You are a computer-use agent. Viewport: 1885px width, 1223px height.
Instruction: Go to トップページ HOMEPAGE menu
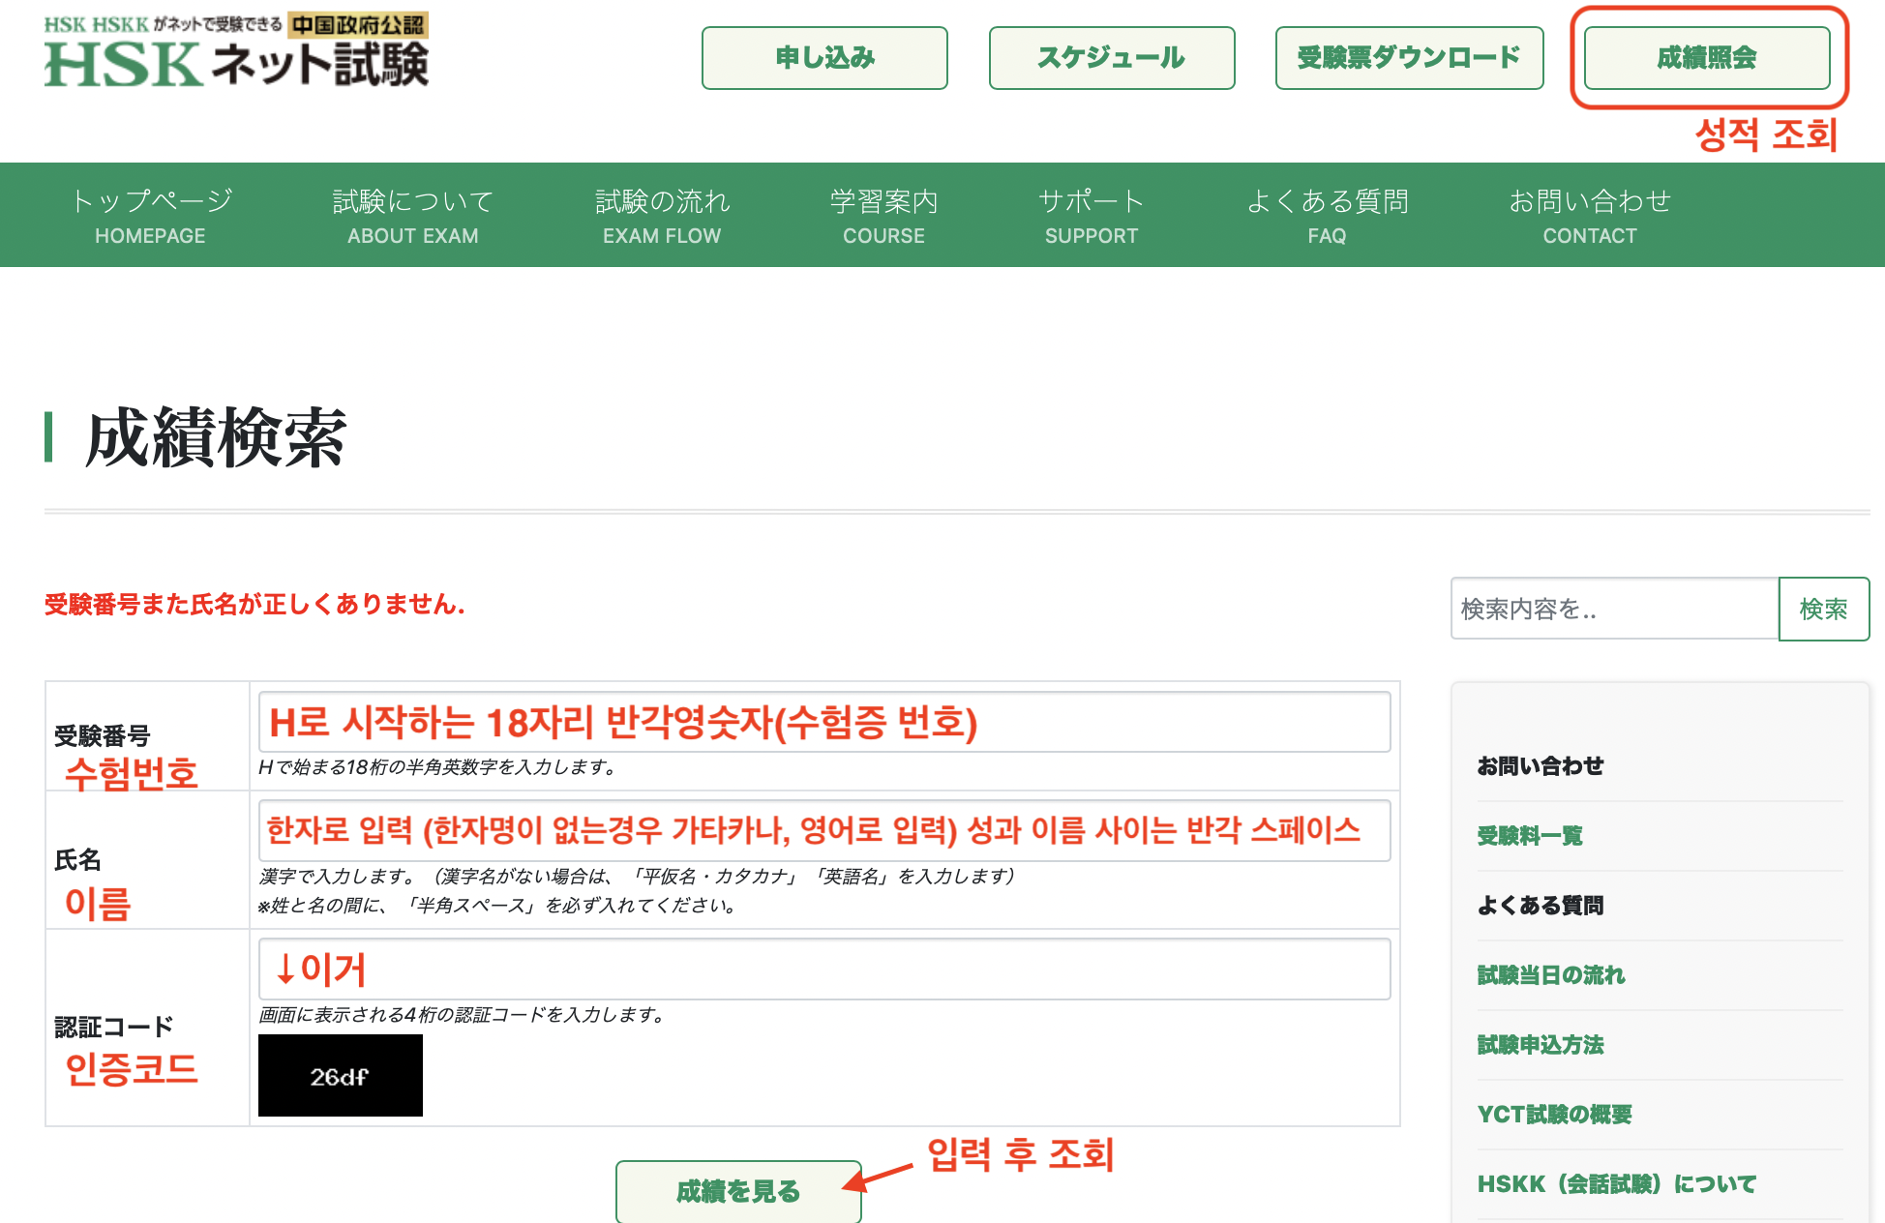pyautogui.click(x=150, y=216)
